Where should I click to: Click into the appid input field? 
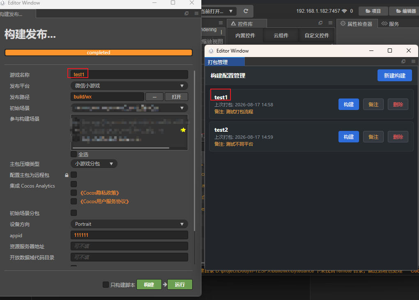[129, 235]
